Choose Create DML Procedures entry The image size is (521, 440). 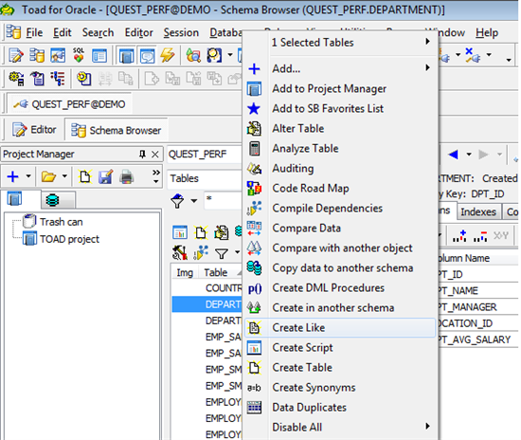(x=341, y=287)
